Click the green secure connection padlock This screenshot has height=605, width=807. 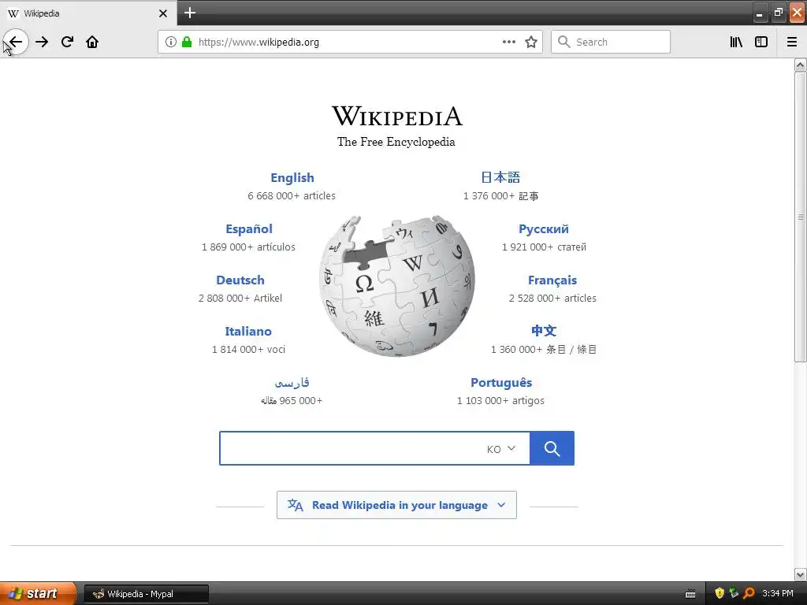coord(187,42)
